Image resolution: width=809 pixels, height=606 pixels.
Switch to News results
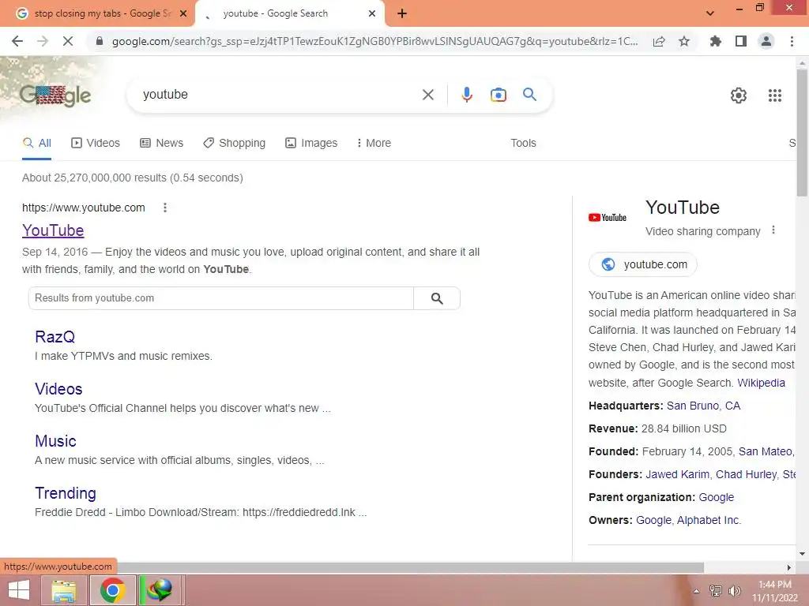pyautogui.click(x=161, y=144)
